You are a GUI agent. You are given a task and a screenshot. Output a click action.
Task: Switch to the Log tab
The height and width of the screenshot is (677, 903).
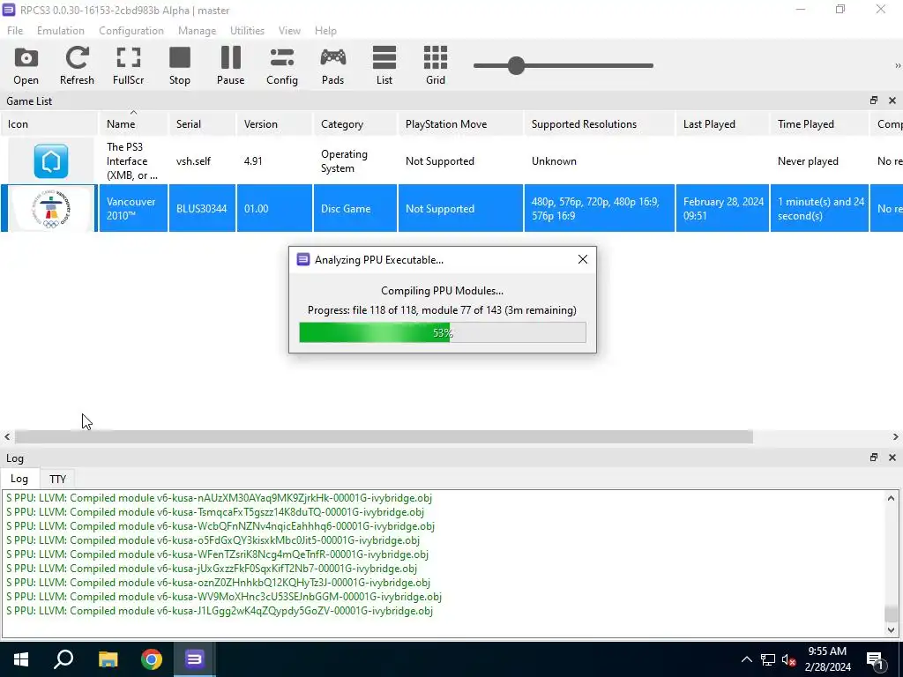pyautogui.click(x=19, y=479)
